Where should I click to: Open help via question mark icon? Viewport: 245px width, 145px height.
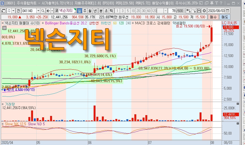221,3
